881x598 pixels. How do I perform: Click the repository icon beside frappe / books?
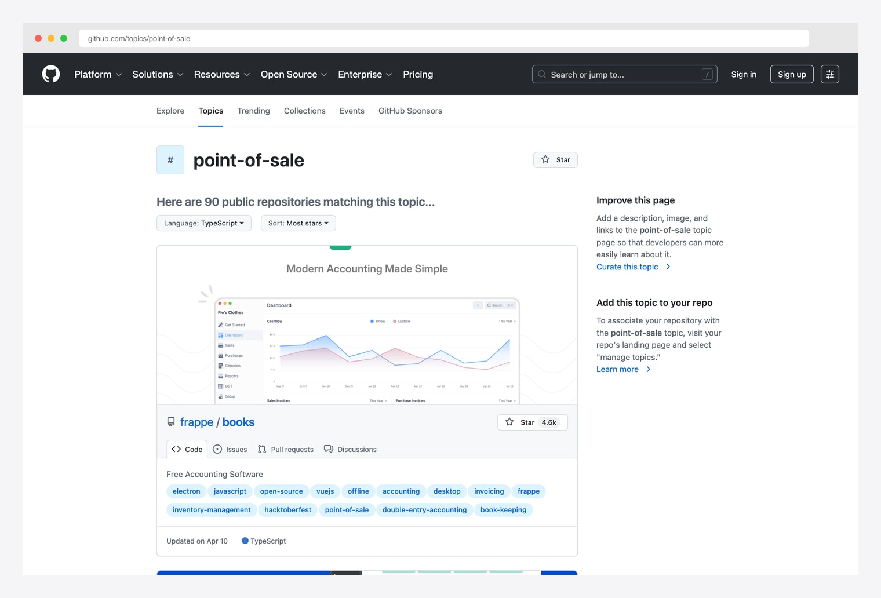[x=171, y=422]
